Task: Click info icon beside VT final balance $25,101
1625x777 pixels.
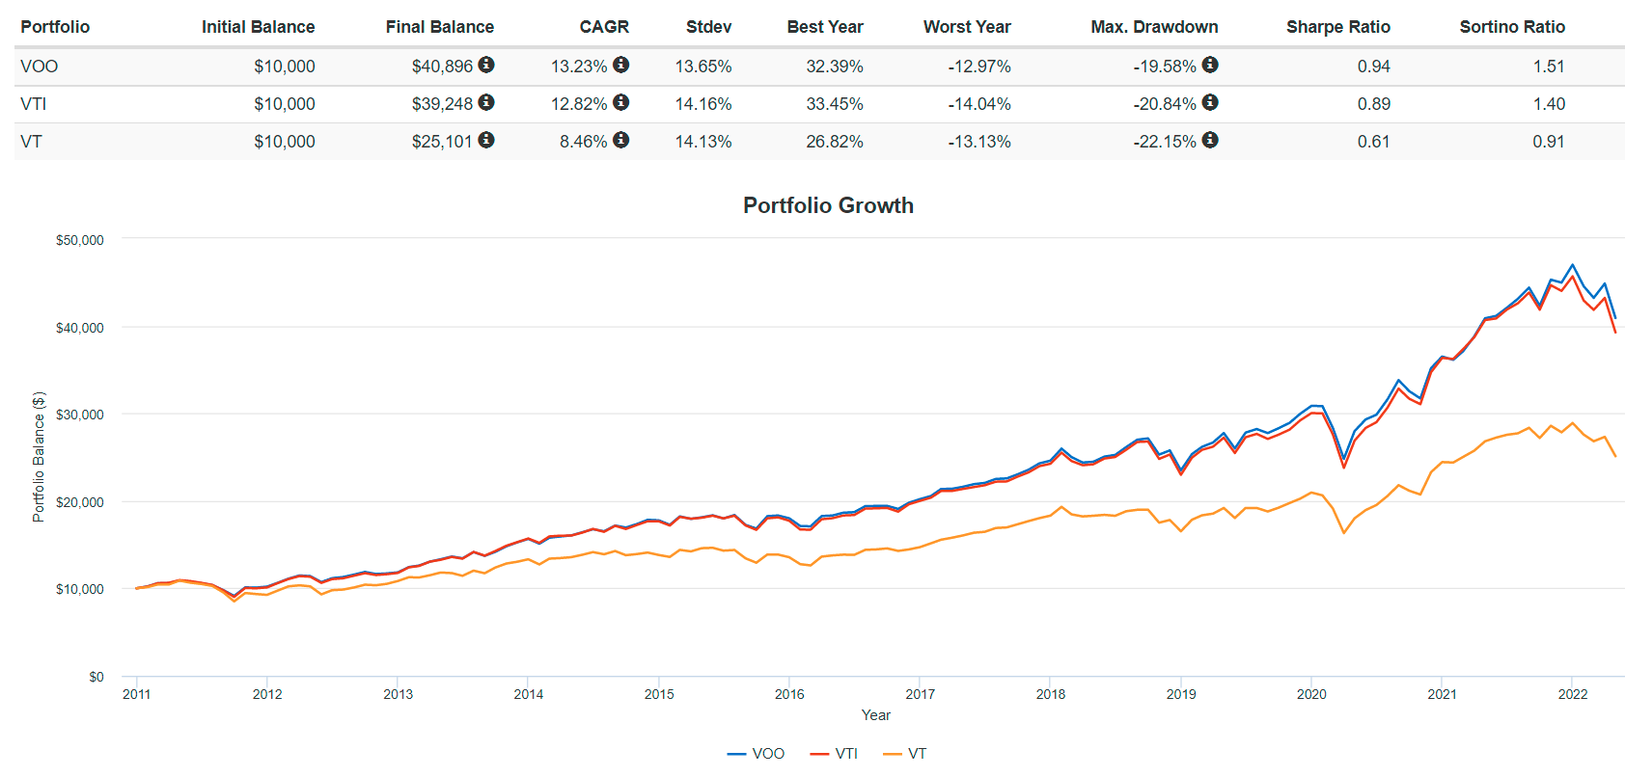Action: click(x=486, y=140)
